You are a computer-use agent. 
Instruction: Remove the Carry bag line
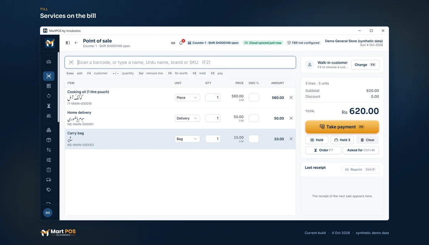pyautogui.click(x=291, y=139)
